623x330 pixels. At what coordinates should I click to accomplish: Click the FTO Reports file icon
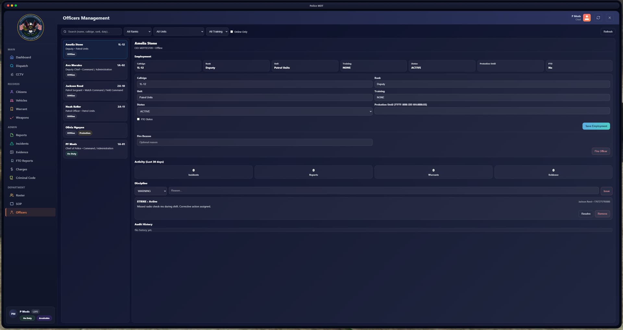click(12, 161)
